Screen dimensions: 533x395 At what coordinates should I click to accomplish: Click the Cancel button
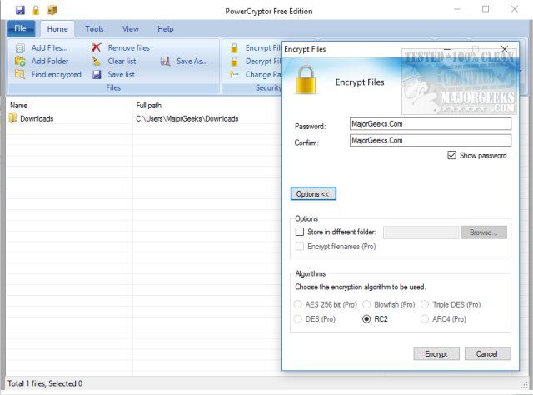click(x=487, y=353)
